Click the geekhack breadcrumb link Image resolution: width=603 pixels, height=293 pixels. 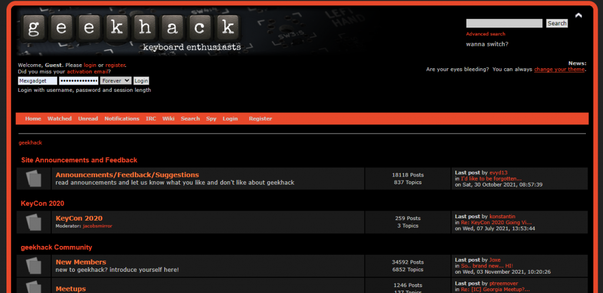click(x=31, y=142)
